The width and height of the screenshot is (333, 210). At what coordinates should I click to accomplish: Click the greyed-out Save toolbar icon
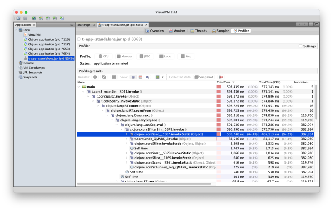pyautogui.click(x=25, y=19)
